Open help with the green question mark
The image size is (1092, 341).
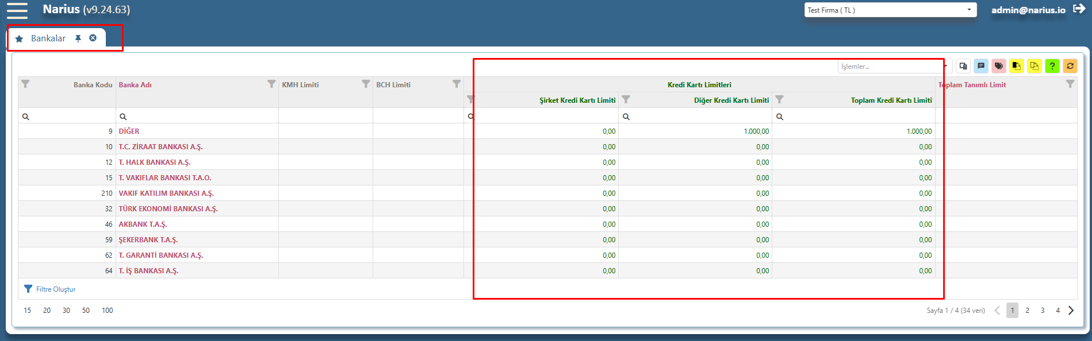(x=1052, y=66)
